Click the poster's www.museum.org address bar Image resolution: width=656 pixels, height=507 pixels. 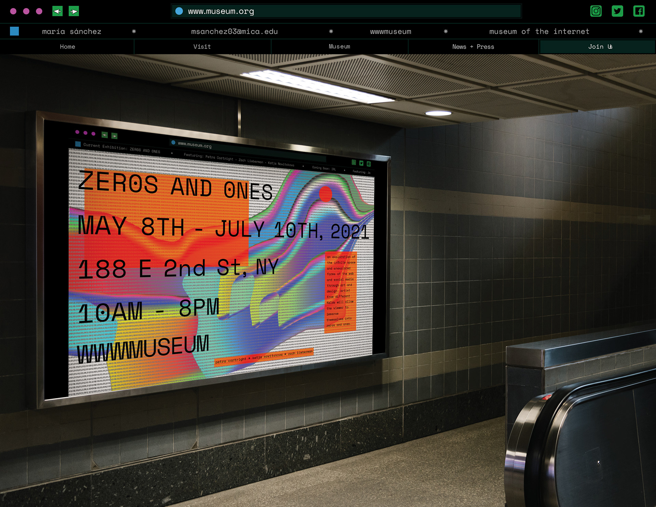[x=247, y=150]
